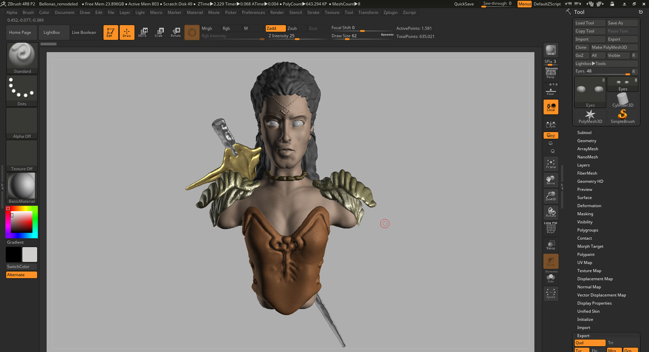The width and height of the screenshot is (649, 352).
Task: Click the main color picker square
Action: click(x=21, y=222)
